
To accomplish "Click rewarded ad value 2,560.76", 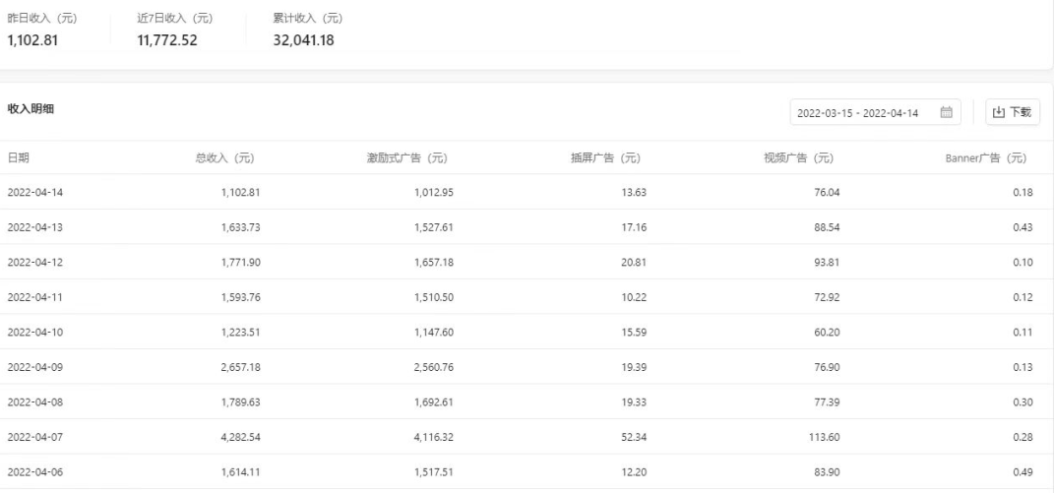I will [x=434, y=367].
